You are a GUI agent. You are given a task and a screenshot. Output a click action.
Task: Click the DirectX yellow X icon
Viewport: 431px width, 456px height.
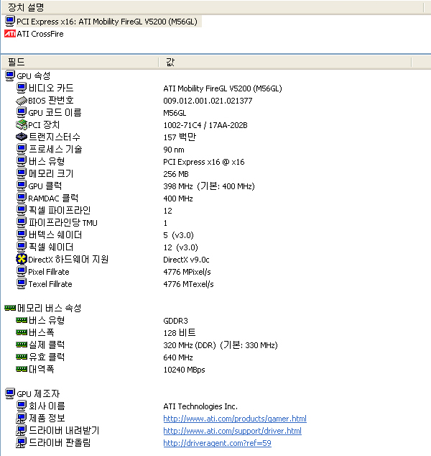[22, 259]
